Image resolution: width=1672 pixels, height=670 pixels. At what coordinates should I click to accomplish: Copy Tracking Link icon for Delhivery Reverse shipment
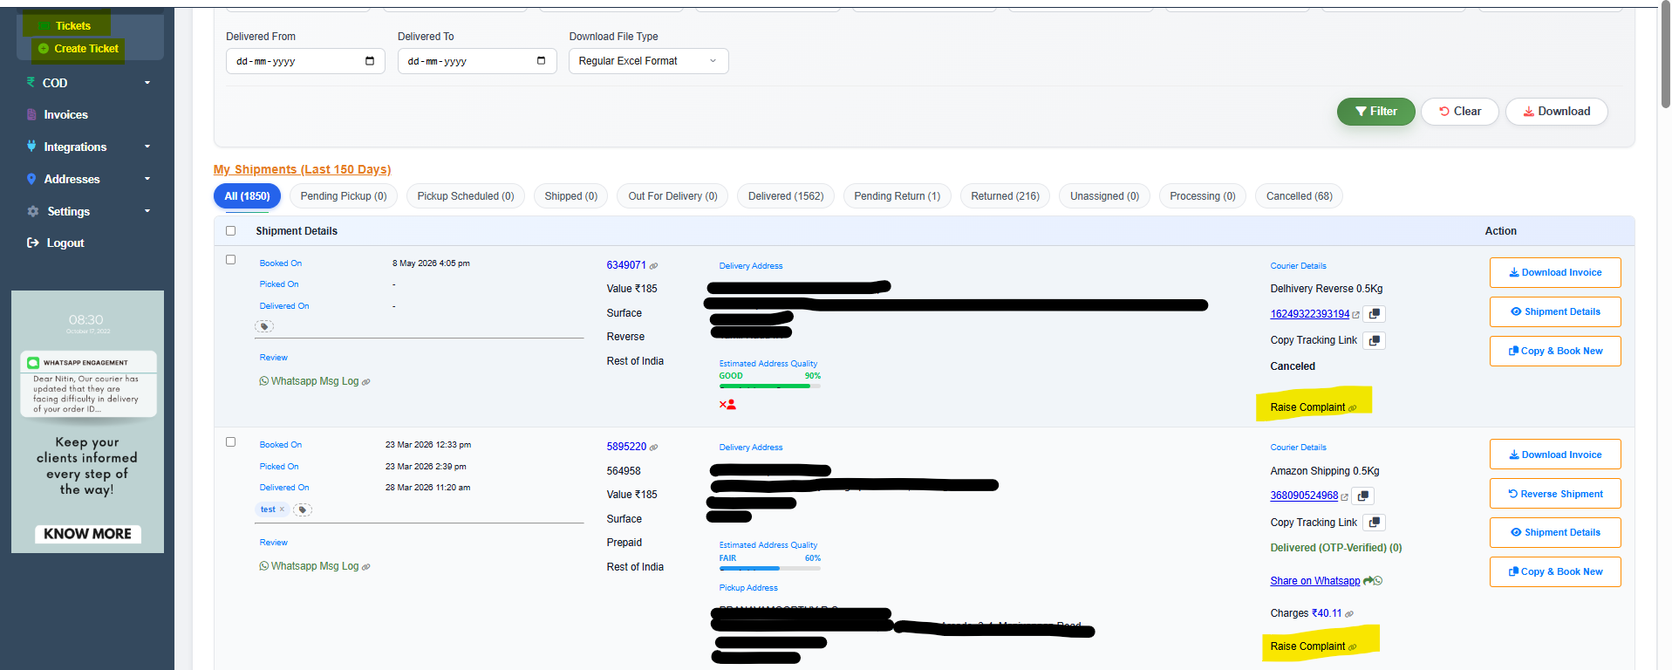pyautogui.click(x=1375, y=340)
